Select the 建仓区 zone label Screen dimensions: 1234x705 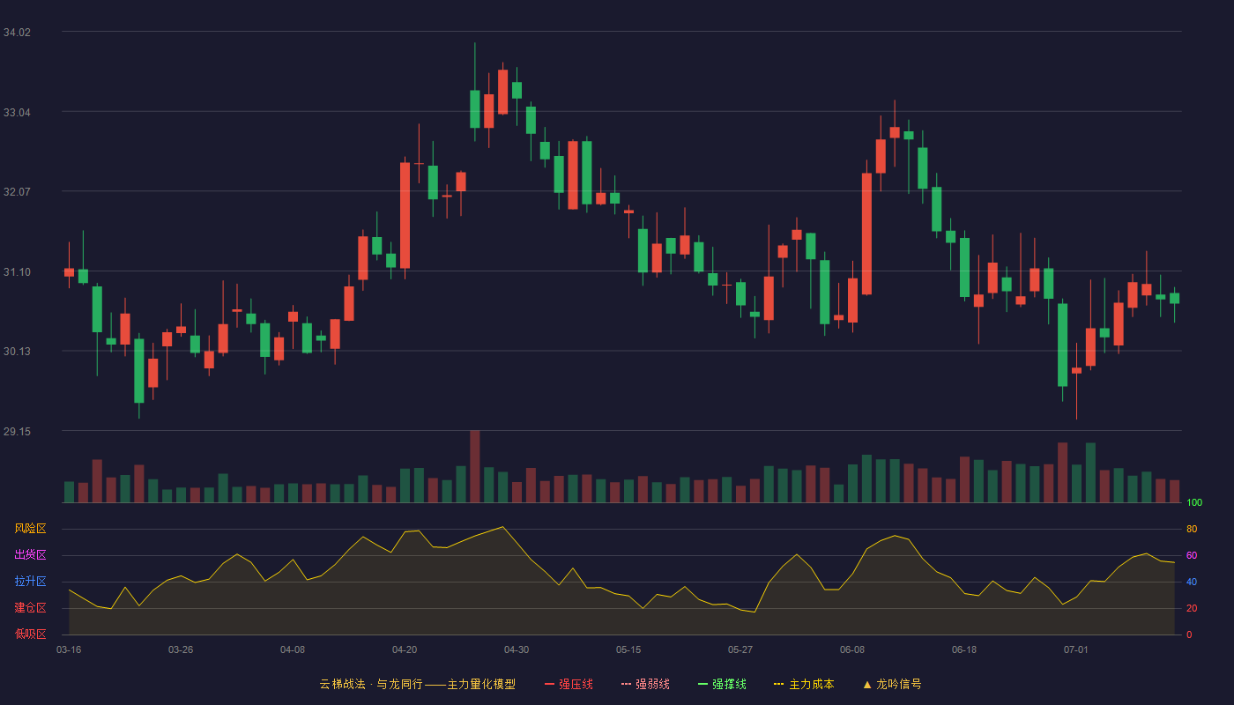click(x=30, y=608)
